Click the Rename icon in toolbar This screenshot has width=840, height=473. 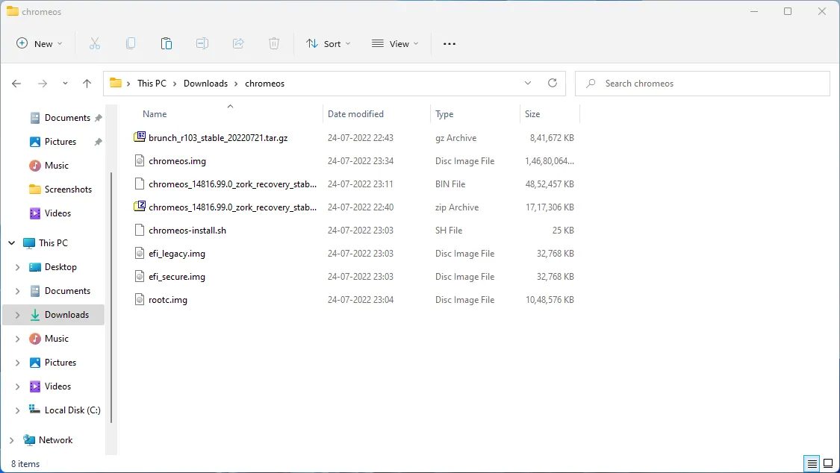202,44
